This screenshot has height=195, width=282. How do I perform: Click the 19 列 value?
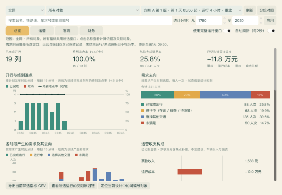13,59
